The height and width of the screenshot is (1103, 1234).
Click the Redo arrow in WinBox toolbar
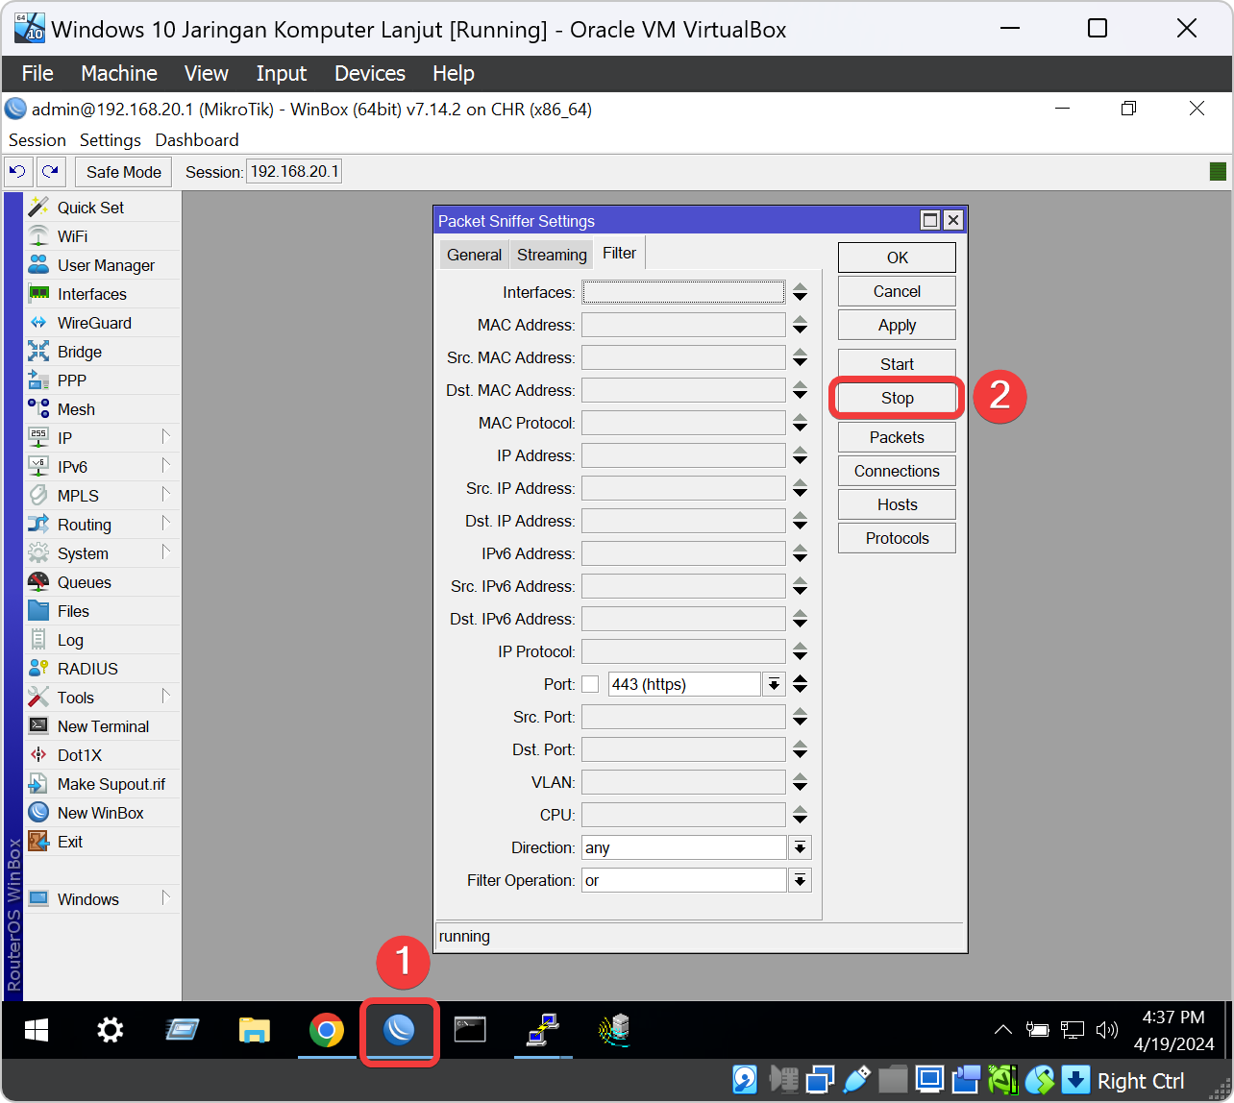pos(50,172)
